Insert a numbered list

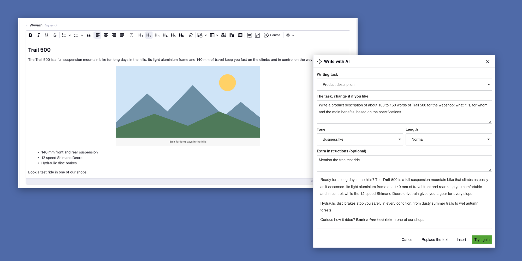click(x=64, y=35)
